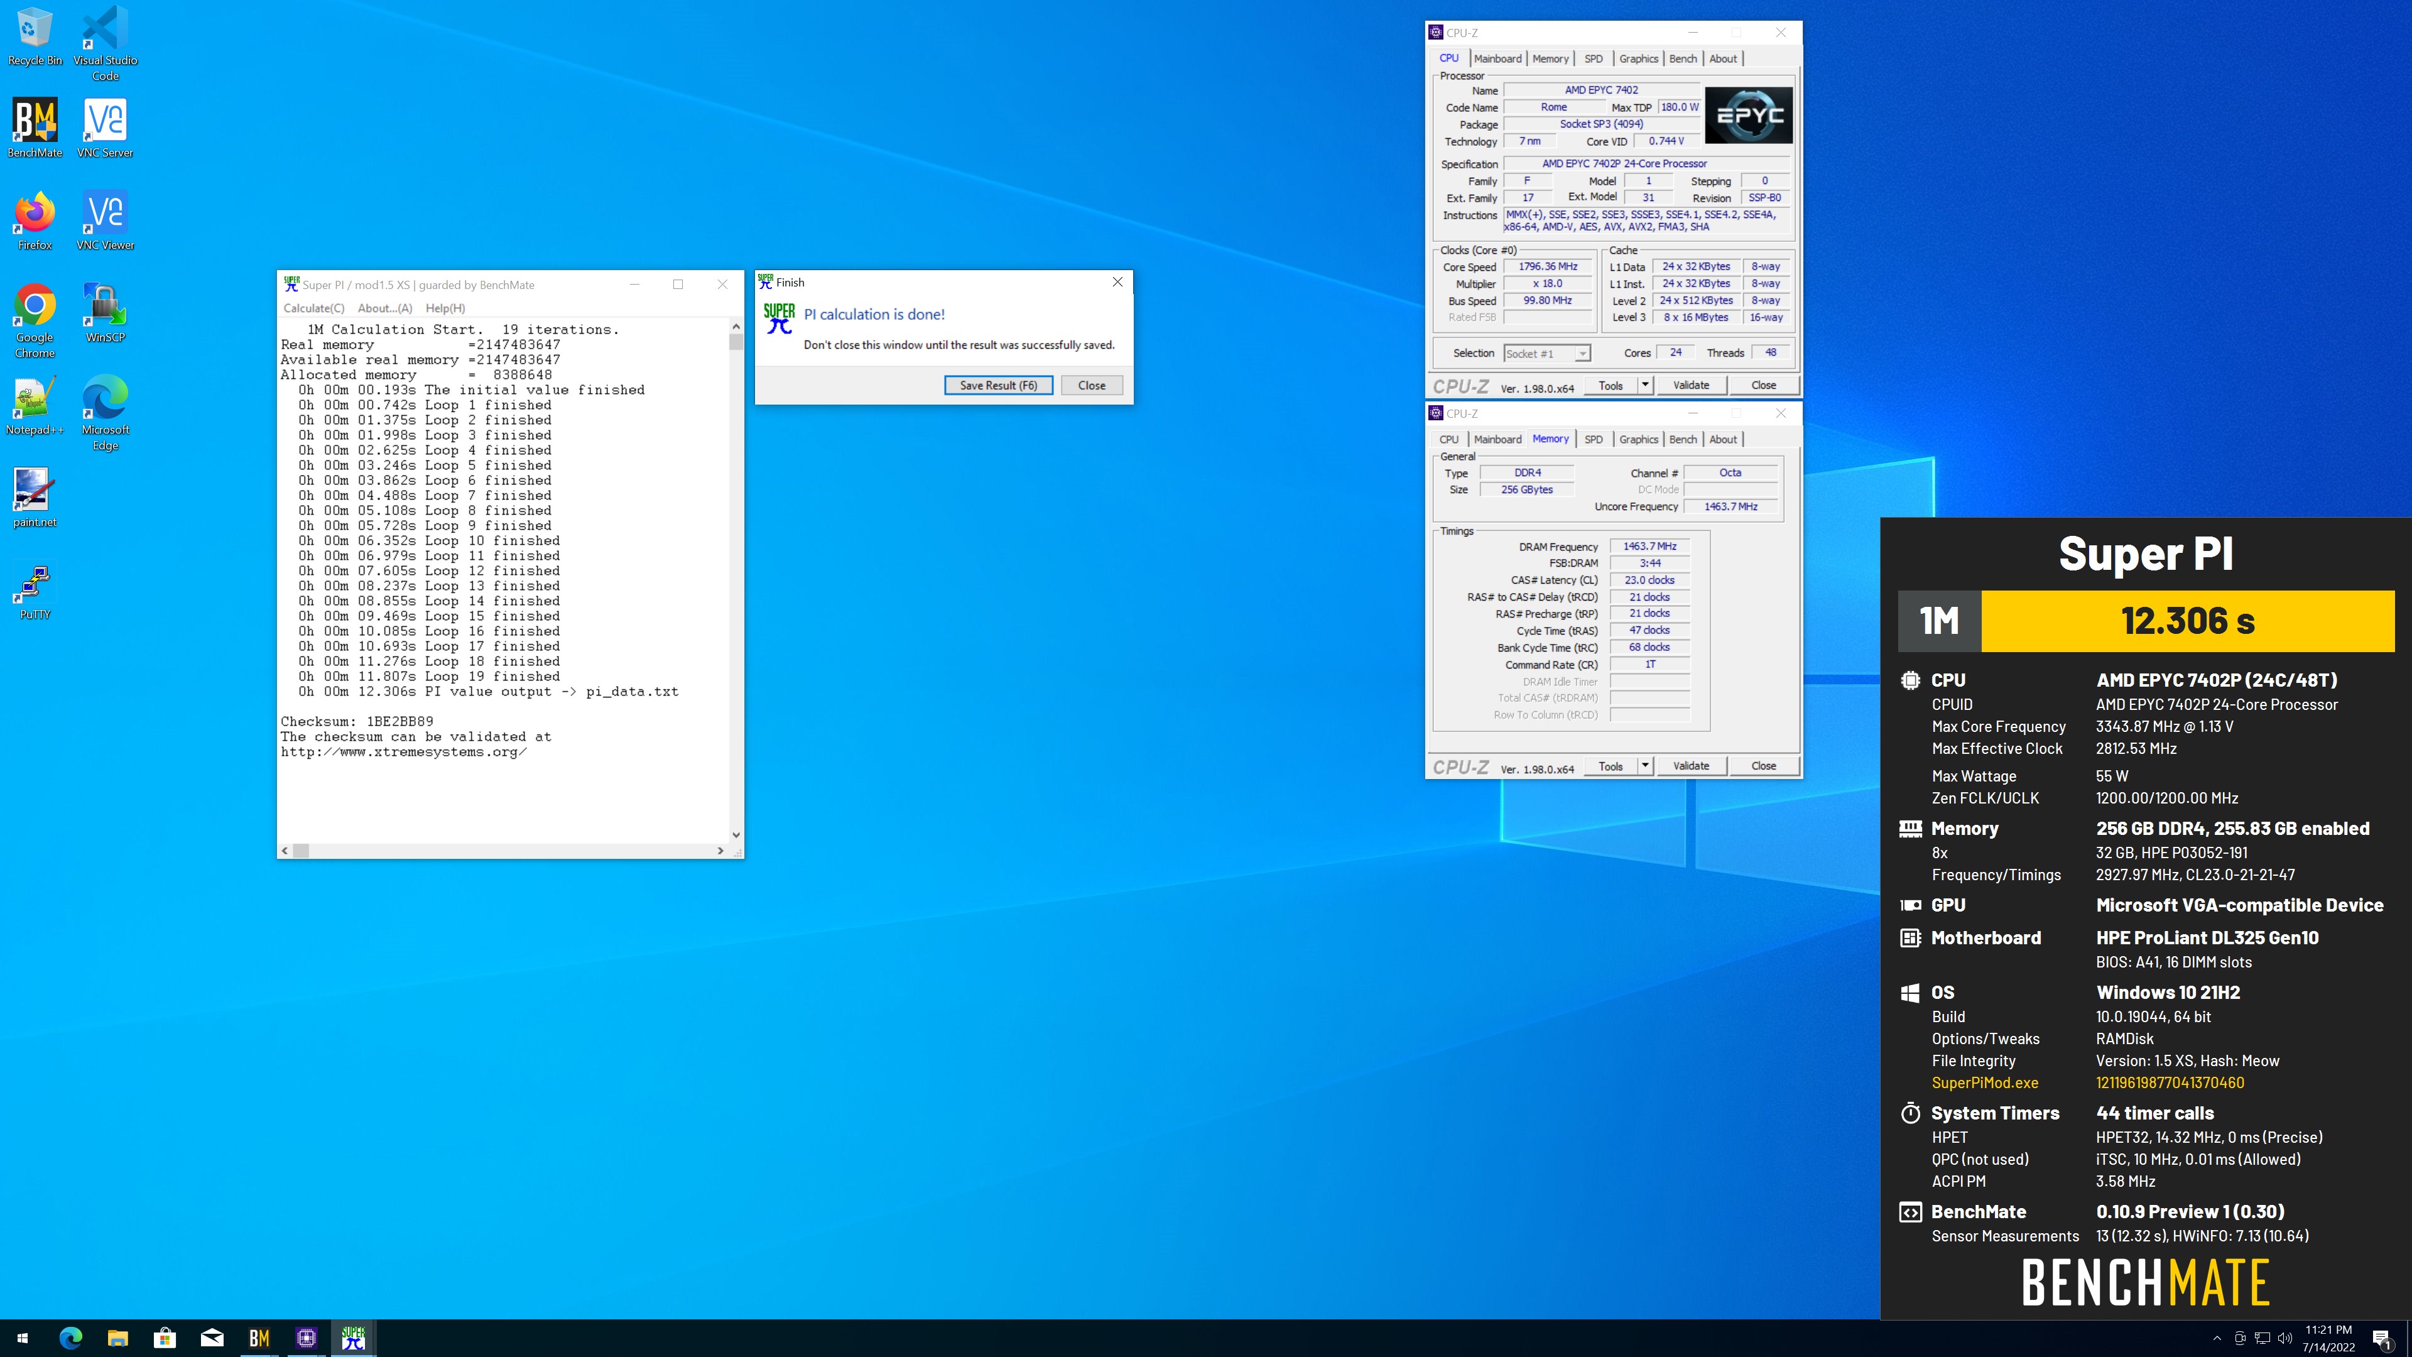This screenshot has height=1357, width=2412.
Task: Open Memory tab in top CPU-Z window
Action: click(1551, 58)
